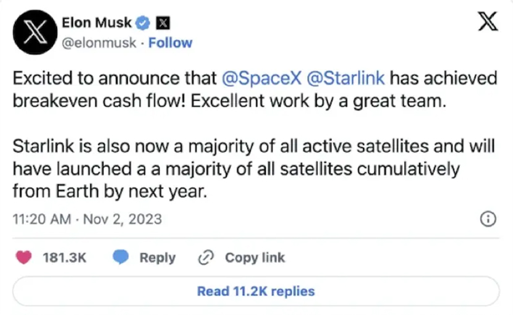Viewport: 513px width, 315px height.
Task: Click the 181.3K likes count
Action: 64,258
